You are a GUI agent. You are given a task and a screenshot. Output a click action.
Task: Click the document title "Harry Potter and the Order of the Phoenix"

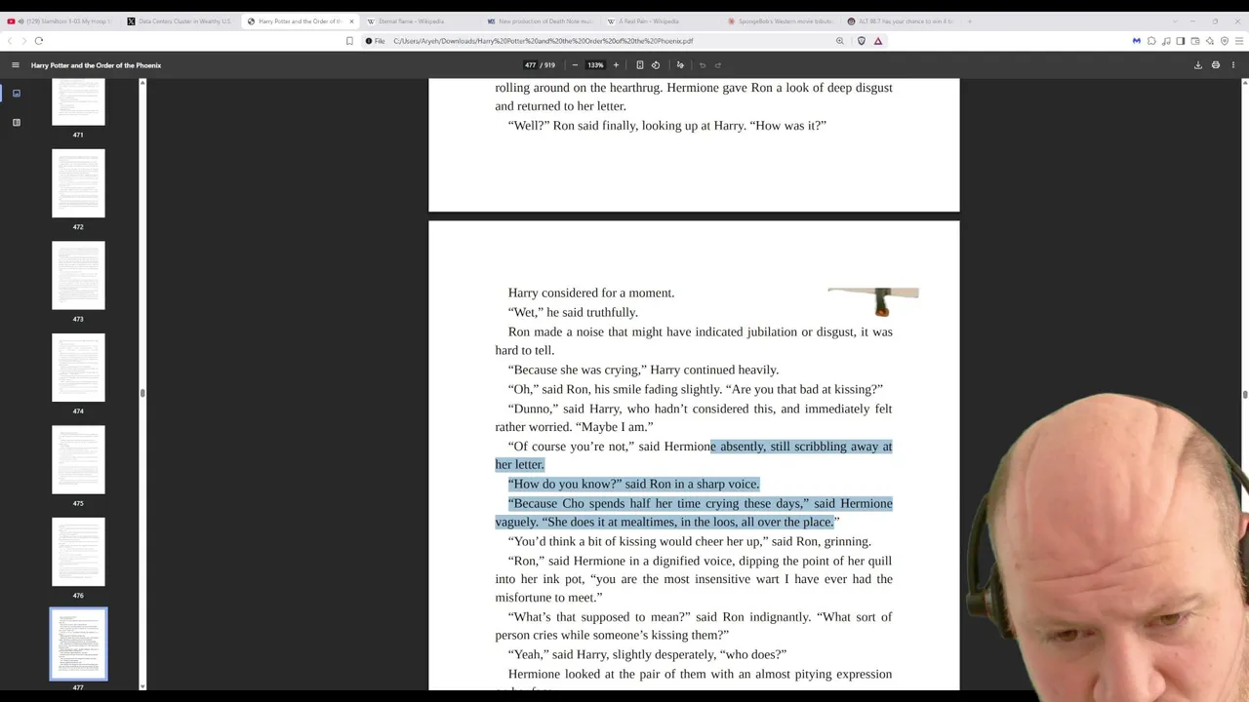point(96,65)
